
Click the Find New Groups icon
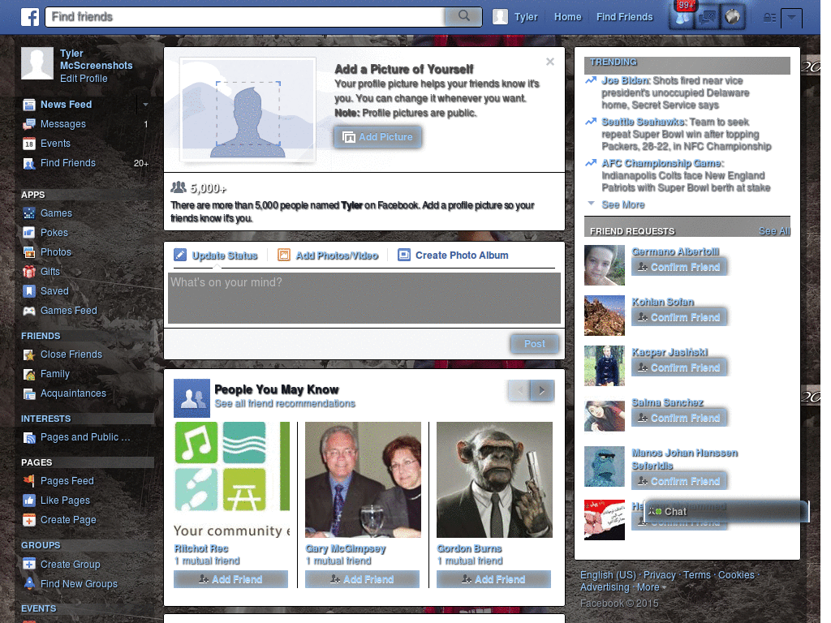[x=29, y=584]
